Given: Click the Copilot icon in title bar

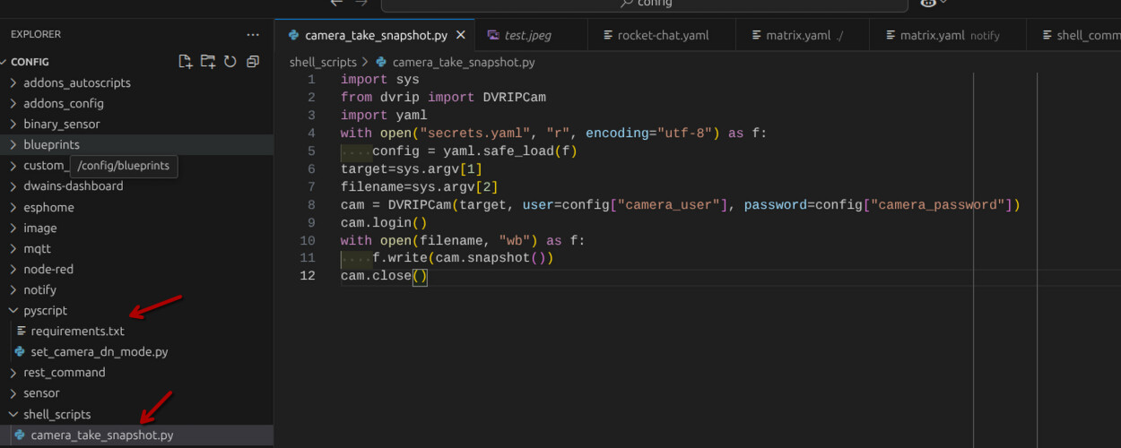Looking at the screenshot, I should click(x=928, y=4).
